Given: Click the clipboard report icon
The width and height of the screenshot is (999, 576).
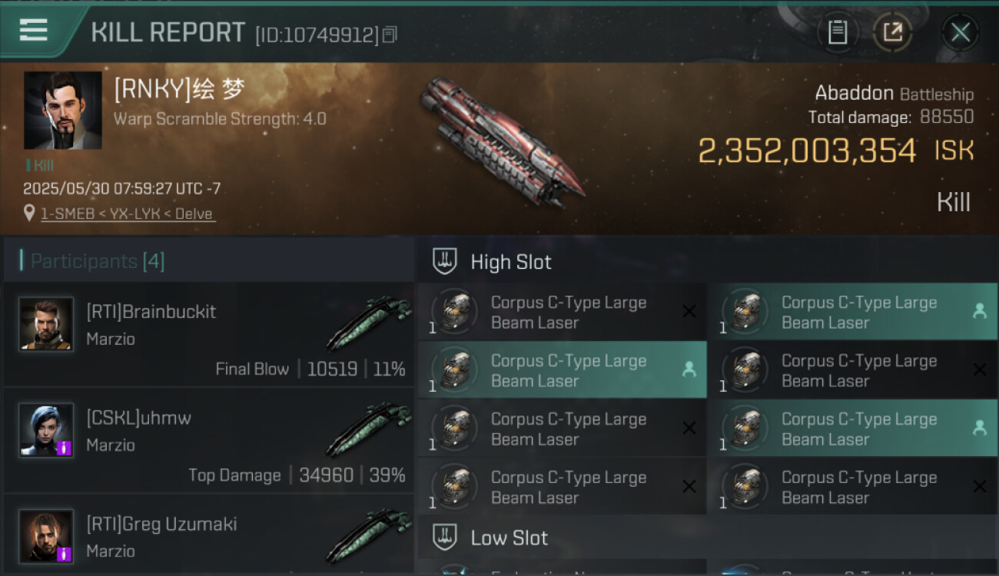Looking at the screenshot, I should click(838, 32).
